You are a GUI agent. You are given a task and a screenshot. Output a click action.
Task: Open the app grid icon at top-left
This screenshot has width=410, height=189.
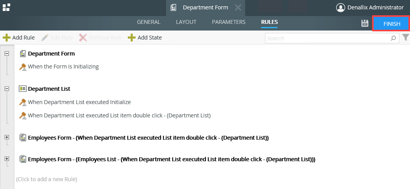point(6,7)
